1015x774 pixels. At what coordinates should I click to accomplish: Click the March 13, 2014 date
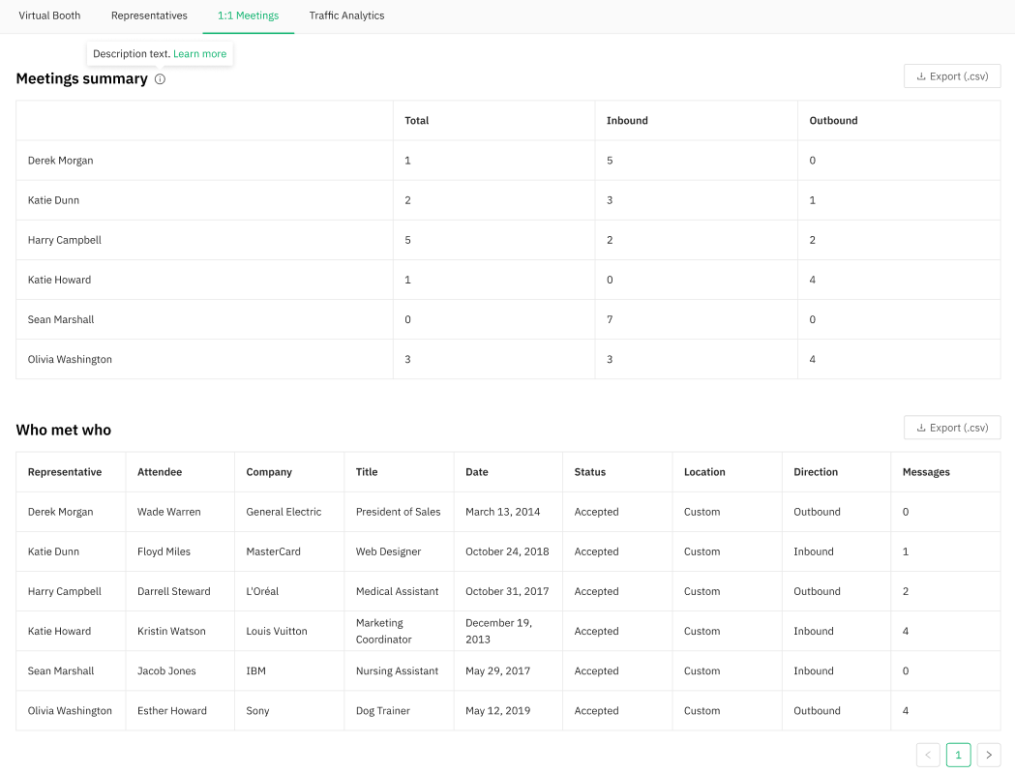click(502, 512)
